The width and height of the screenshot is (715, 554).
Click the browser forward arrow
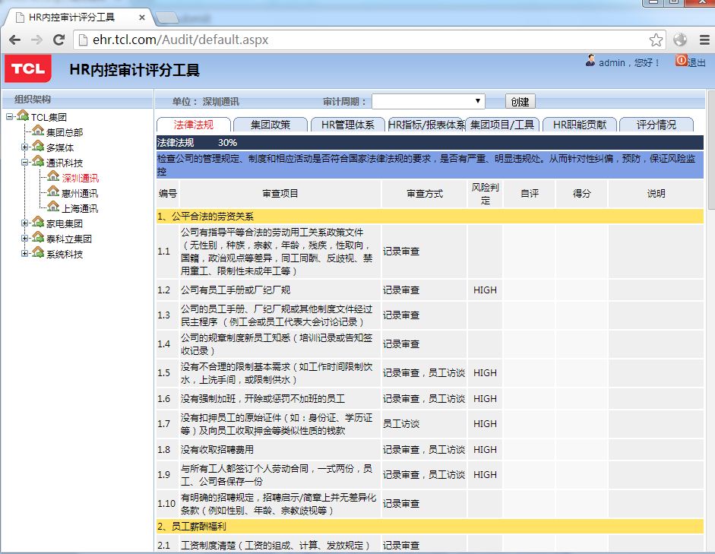pyautogui.click(x=36, y=40)
